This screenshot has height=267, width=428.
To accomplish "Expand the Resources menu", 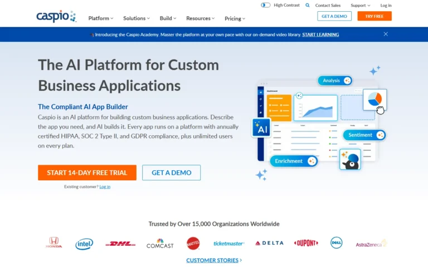I will coord(201,18).
